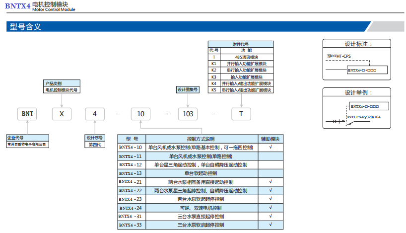Click the box containing number 10
Viewport: 406px width, 233px height.
[141, 114]
